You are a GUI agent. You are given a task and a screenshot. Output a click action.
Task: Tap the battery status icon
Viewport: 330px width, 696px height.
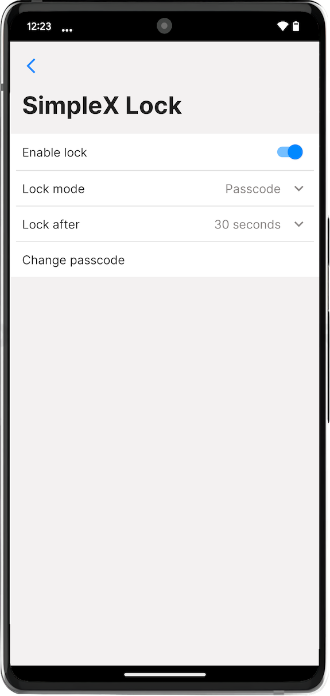[x=296, y=26]
